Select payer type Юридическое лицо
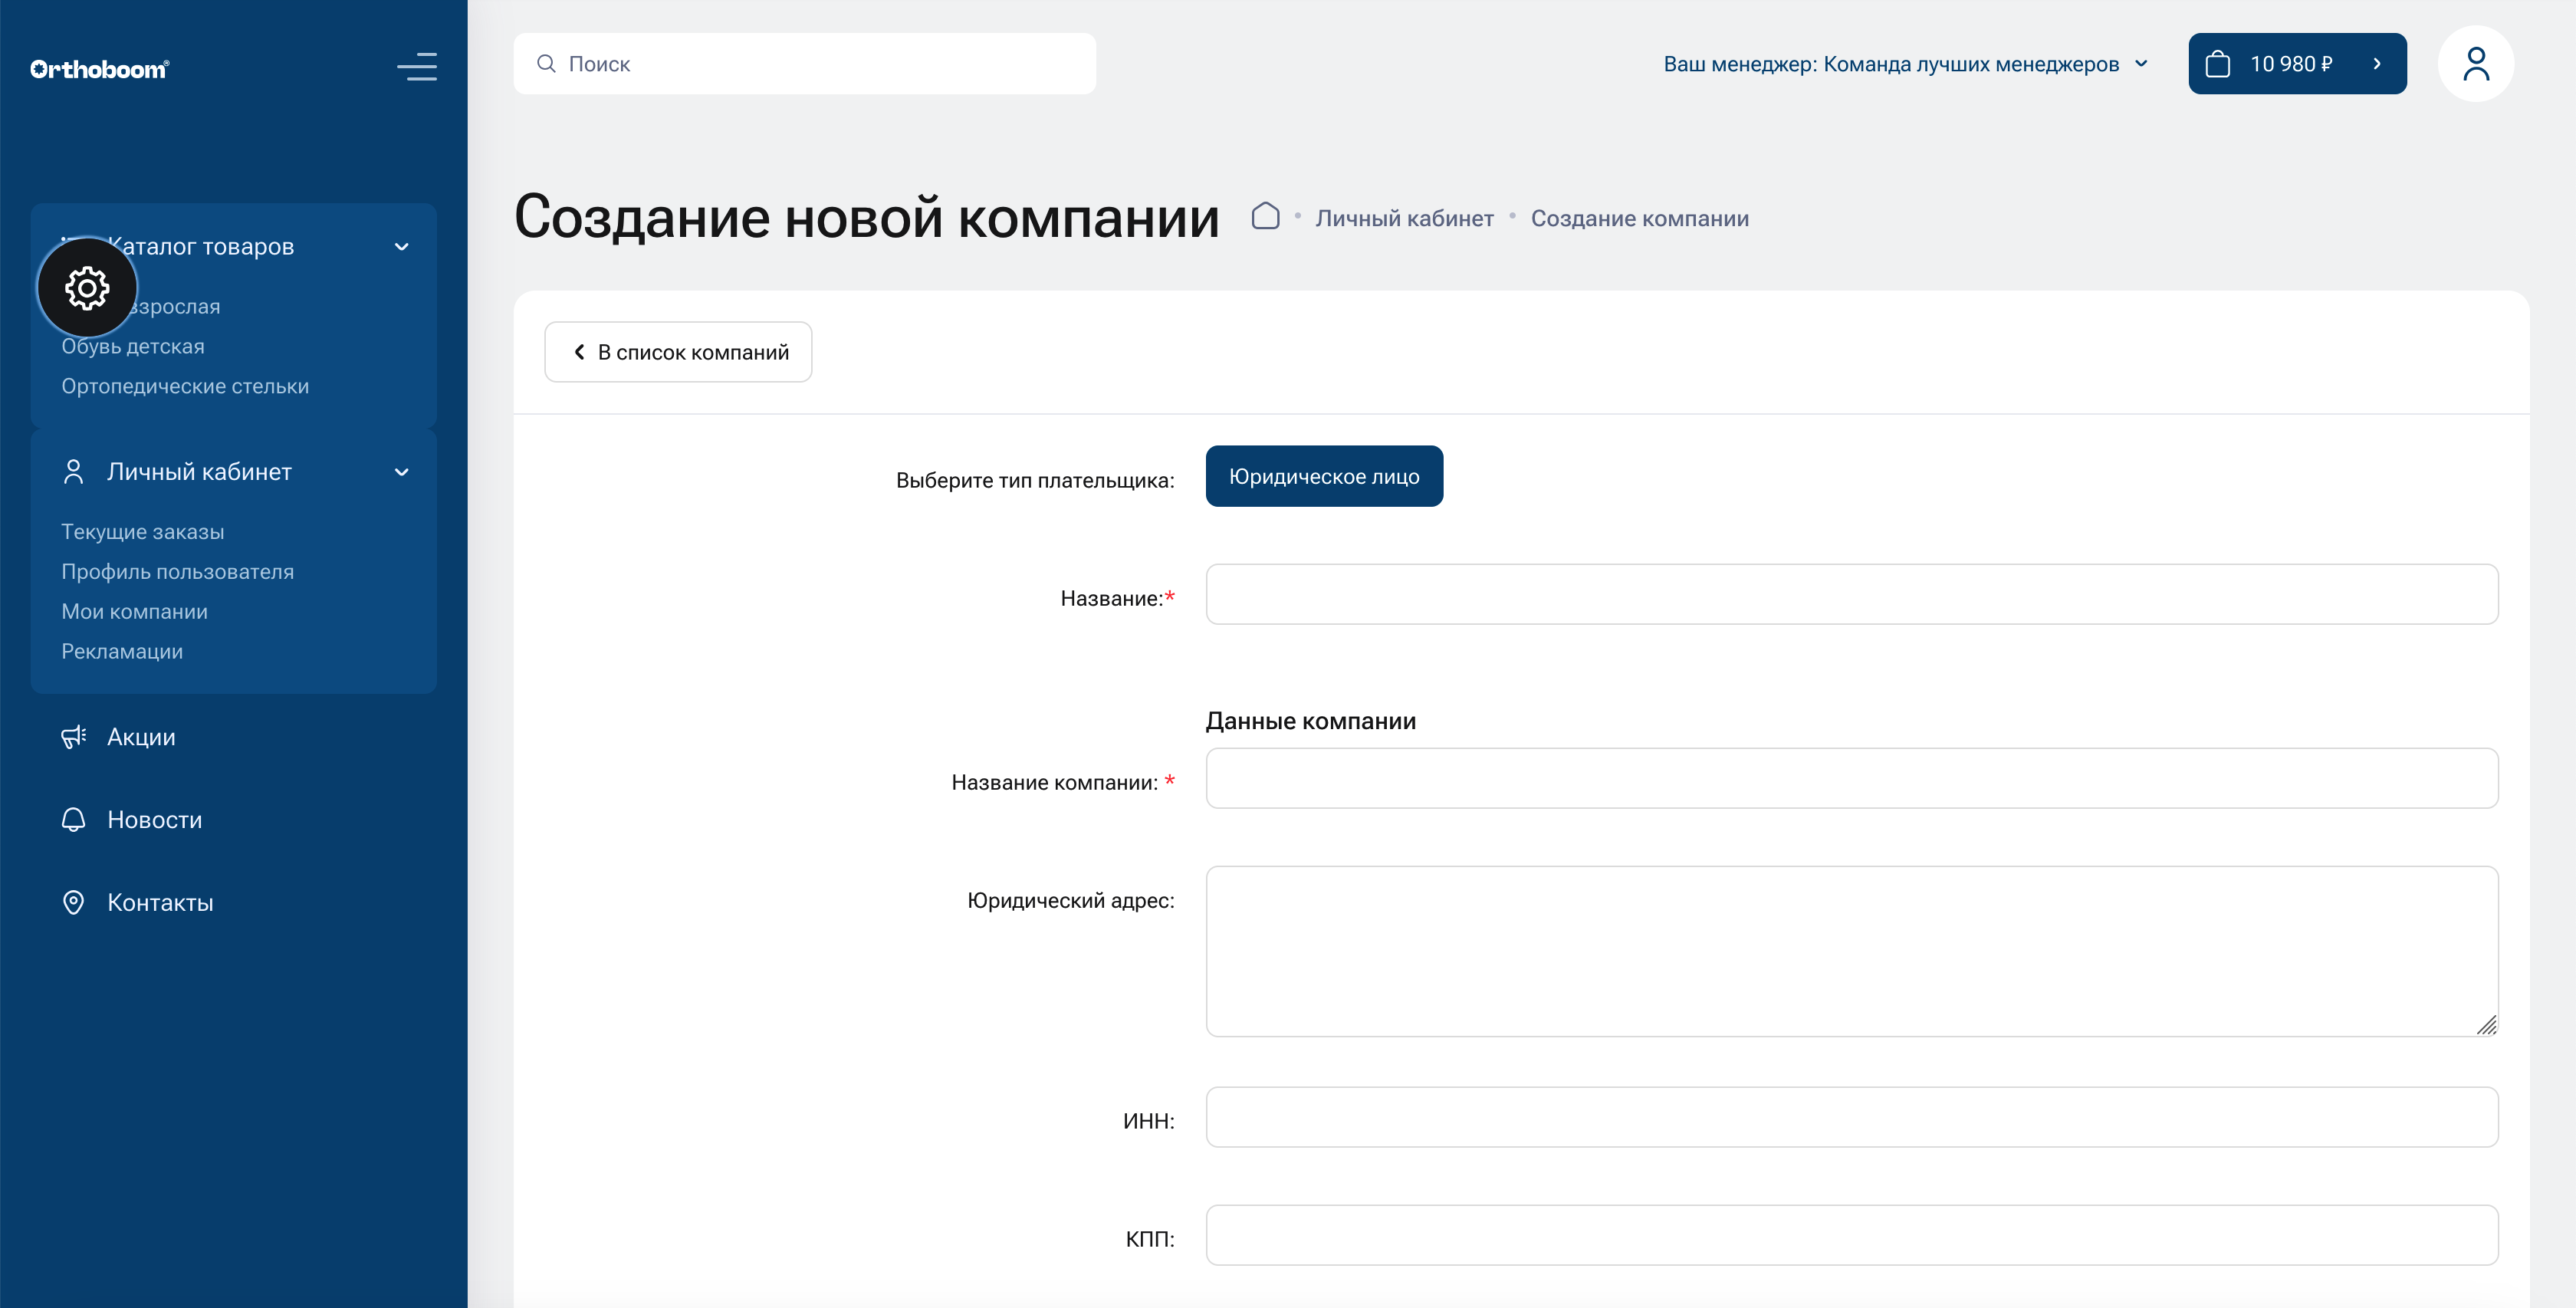 (x=1324, y=476)
